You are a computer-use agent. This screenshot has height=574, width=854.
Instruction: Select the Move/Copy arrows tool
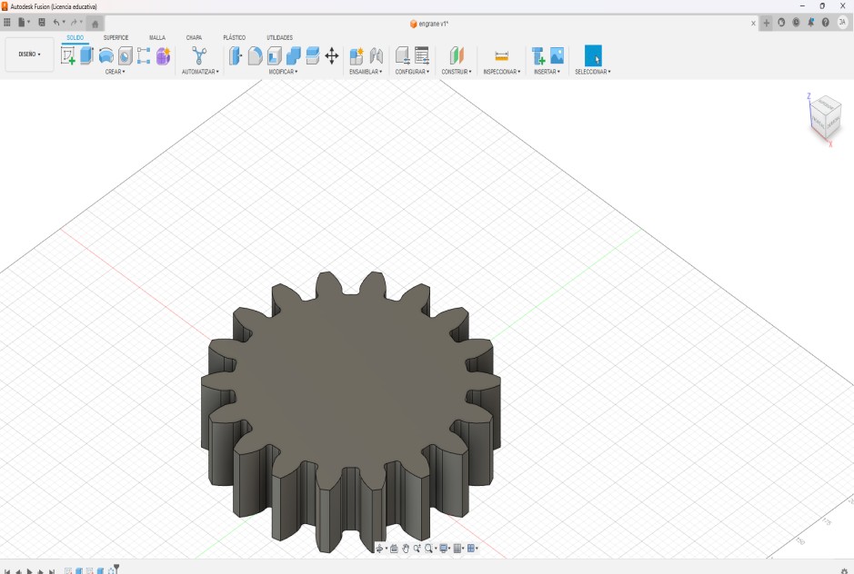[x=332, y=55]
